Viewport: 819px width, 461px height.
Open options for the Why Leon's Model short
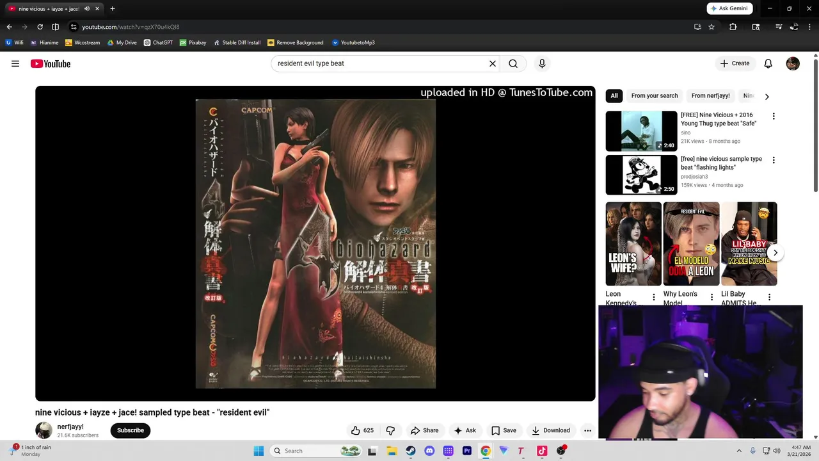712,297
